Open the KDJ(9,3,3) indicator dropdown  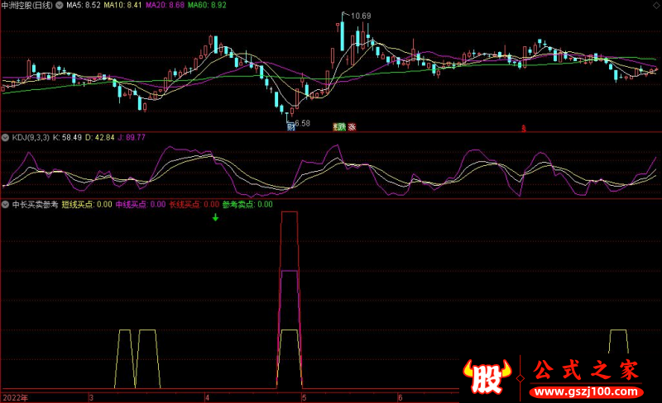coord(6,137)
